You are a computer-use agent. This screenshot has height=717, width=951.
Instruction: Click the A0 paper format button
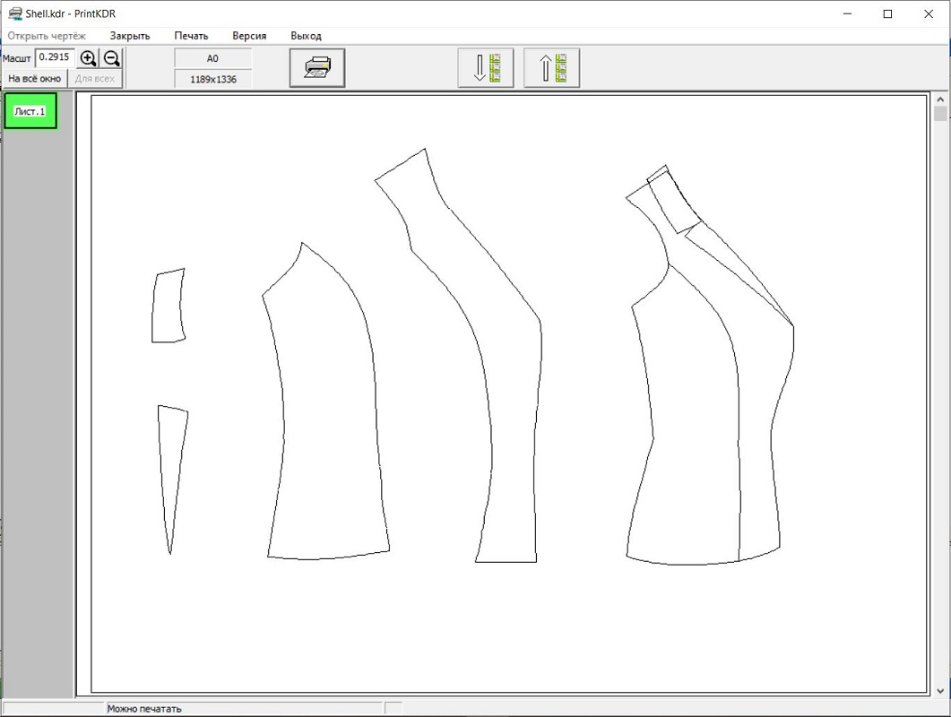point(212,58)
